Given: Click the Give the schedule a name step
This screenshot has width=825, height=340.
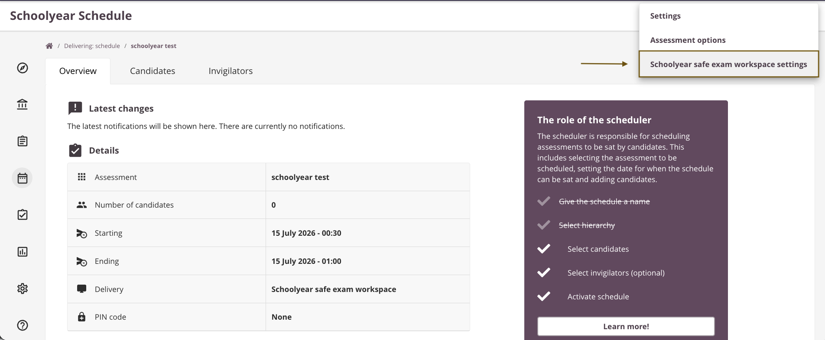Looking at the screenshot, I should tap(604, 202).
